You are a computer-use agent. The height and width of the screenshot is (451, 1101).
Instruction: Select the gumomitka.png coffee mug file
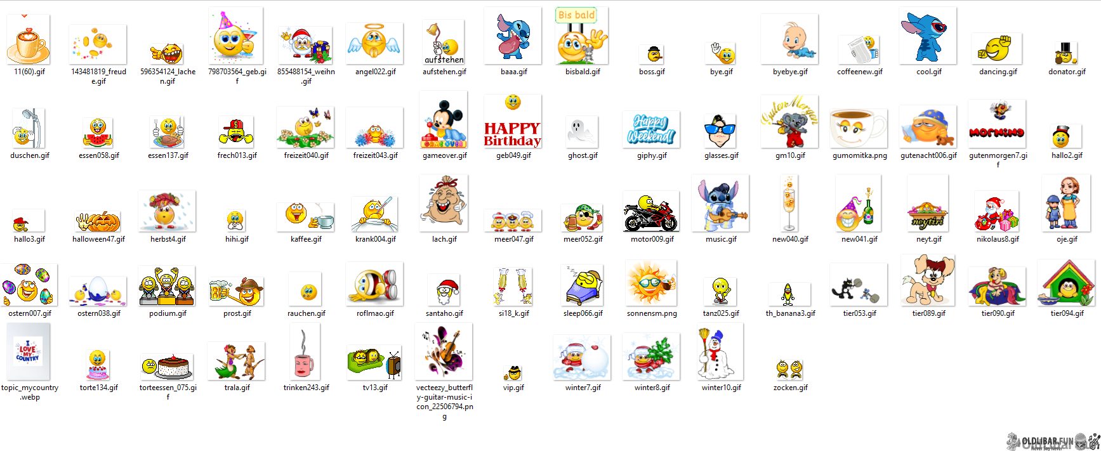[859, 127]
